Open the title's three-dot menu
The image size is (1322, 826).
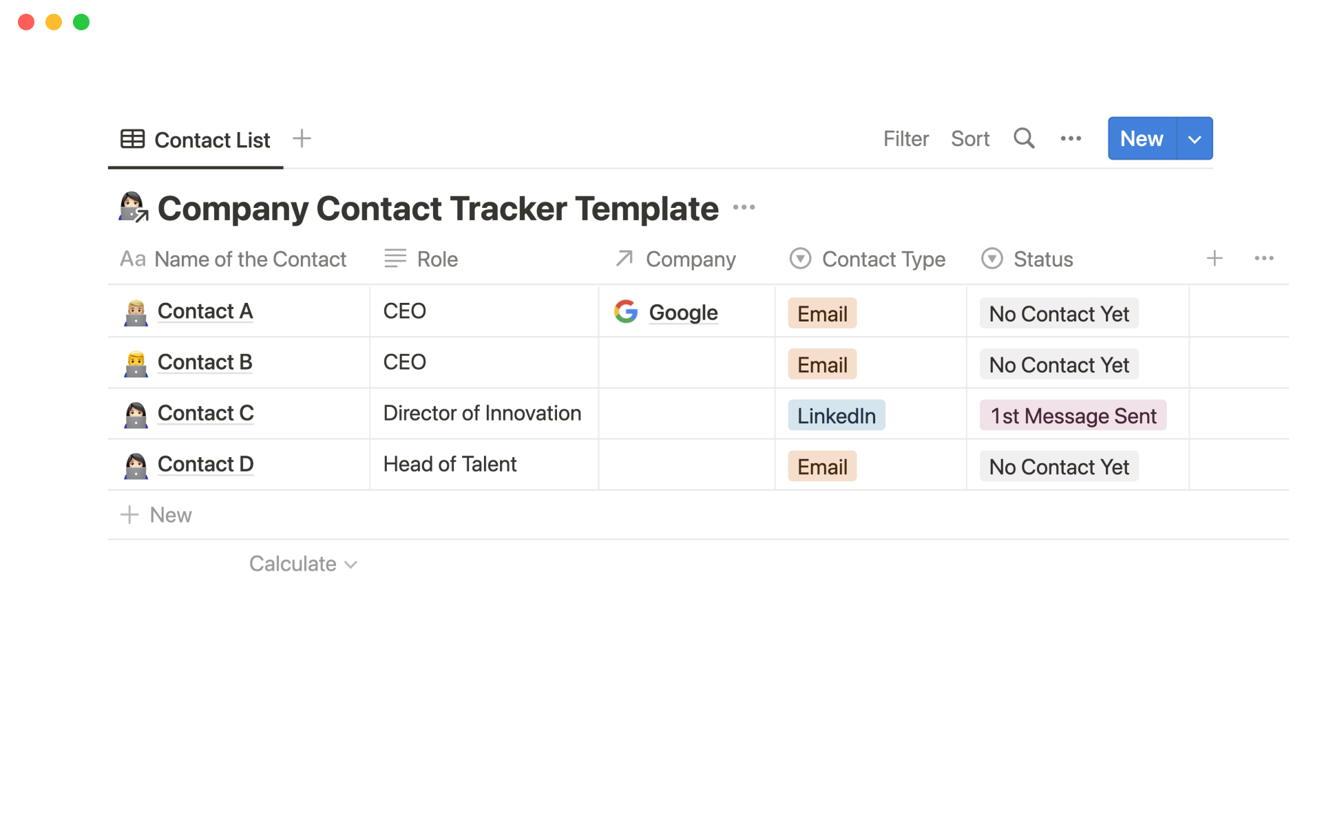point(744,207)
